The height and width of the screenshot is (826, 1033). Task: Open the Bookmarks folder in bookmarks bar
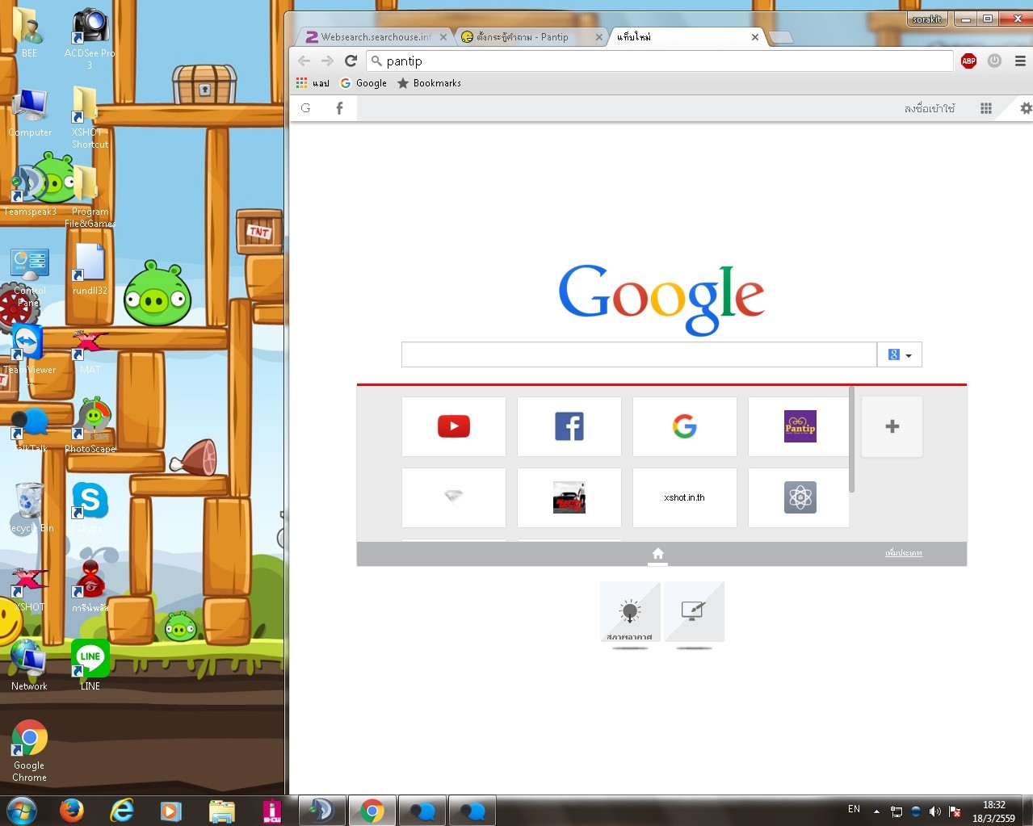[x=429, y=83]
